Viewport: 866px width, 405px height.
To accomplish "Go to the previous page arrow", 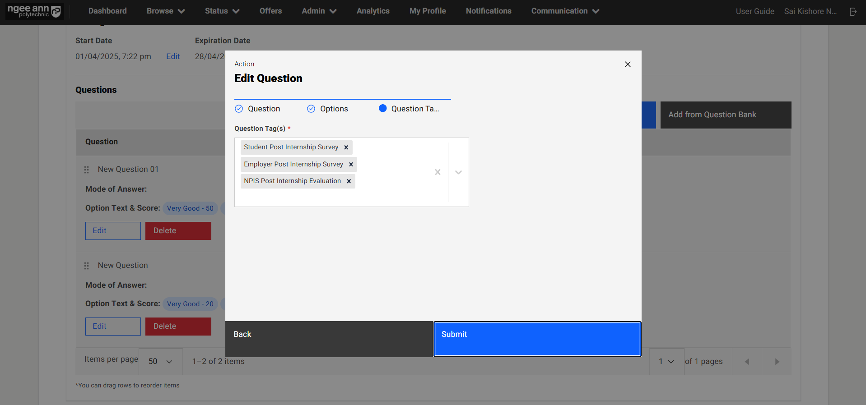I will click(x=747, y=362).
